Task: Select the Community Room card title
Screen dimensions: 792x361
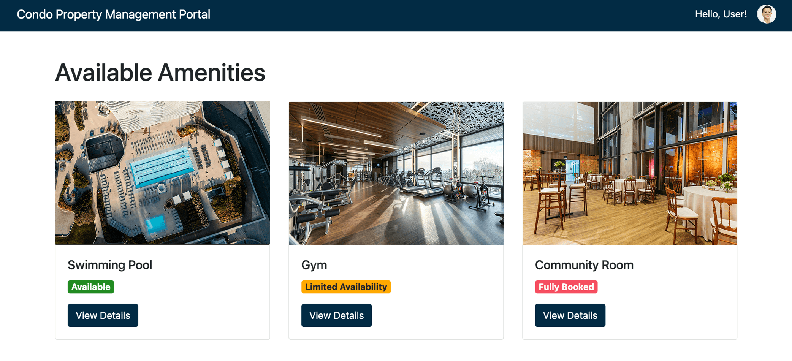Action: pos(584,265)
